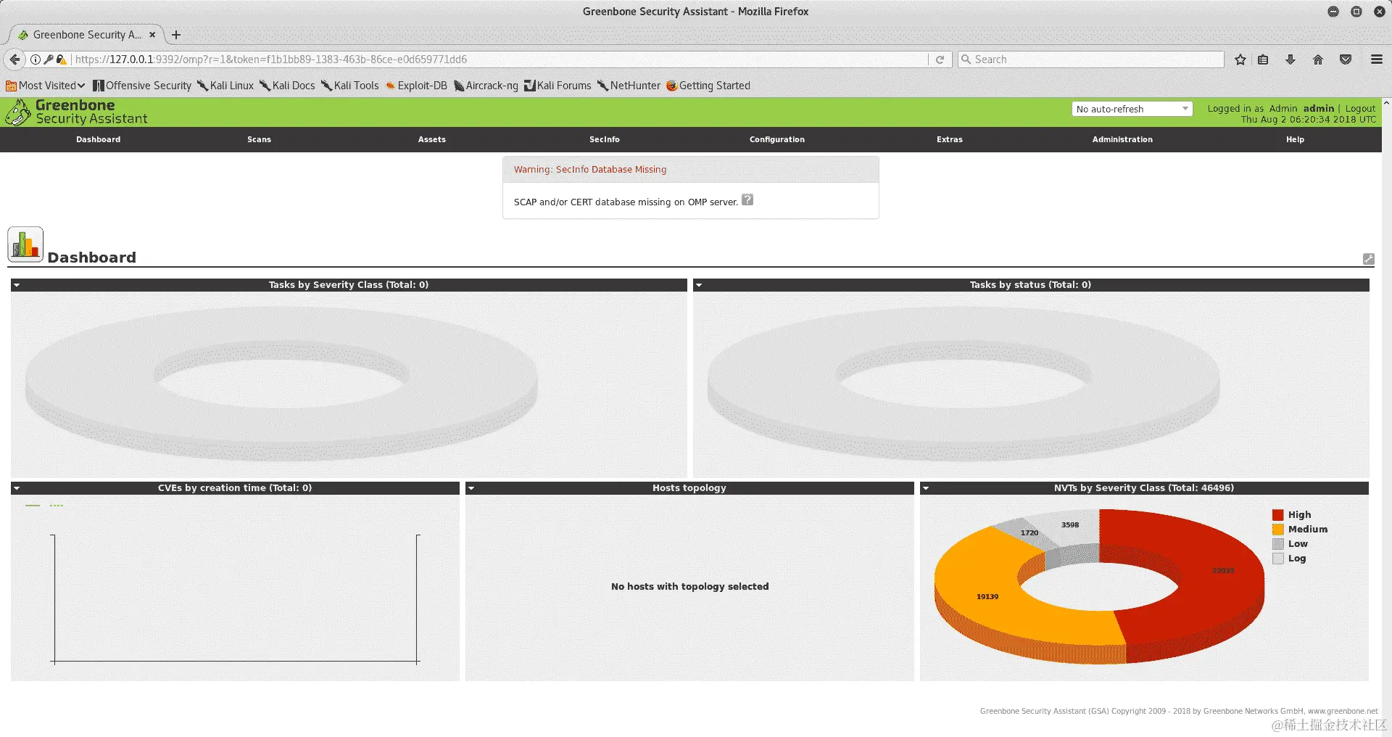1392x737 pixels.
Task: Click the Low legend swatch
Action: point(1278,544)
